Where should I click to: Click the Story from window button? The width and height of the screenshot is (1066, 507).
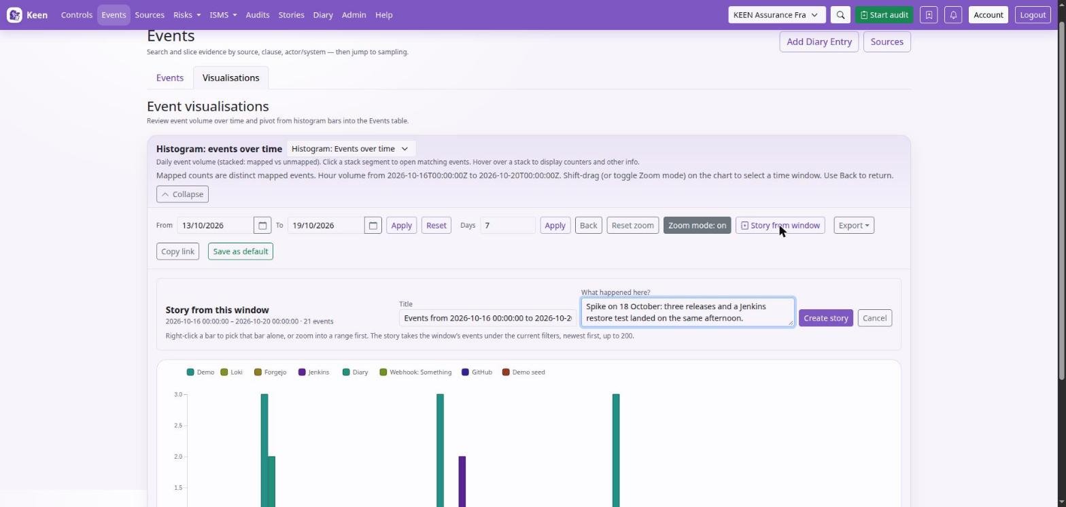pyautogui.click(x=780, y=226)
